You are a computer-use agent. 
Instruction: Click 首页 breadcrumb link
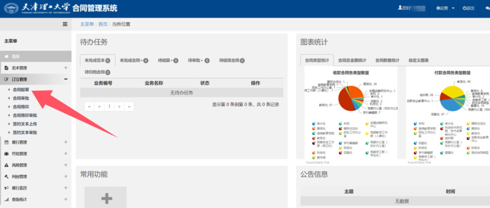pyautogui.click(x=103, y=24)
